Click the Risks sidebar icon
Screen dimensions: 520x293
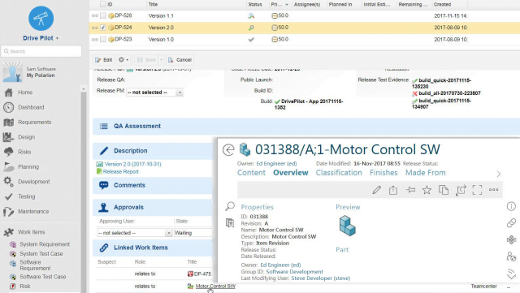(8, 152)
